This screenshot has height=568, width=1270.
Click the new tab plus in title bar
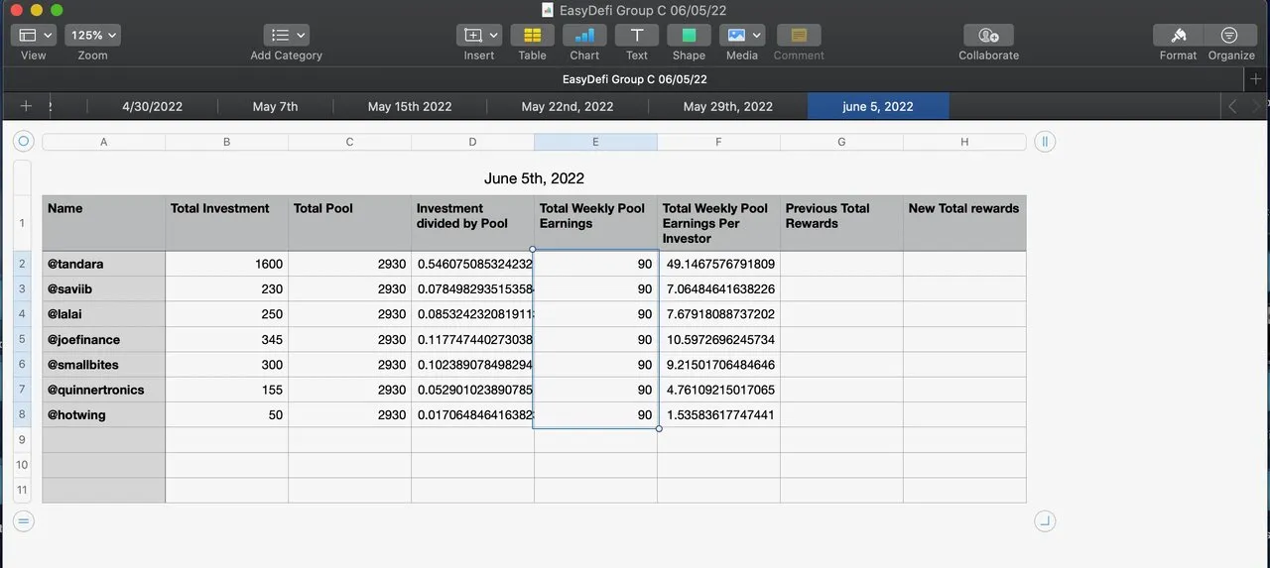tap(1256, 78)
